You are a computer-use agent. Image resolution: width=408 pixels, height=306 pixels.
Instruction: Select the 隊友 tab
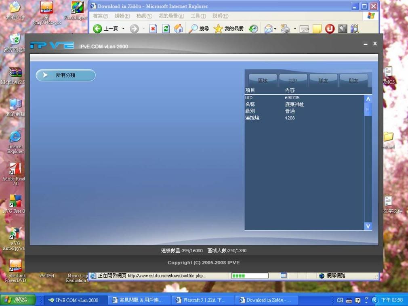pos(323,80)
